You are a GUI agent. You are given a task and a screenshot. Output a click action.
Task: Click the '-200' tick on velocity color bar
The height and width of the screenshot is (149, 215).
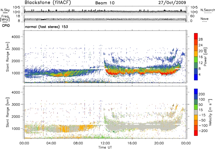pos(203,131)
